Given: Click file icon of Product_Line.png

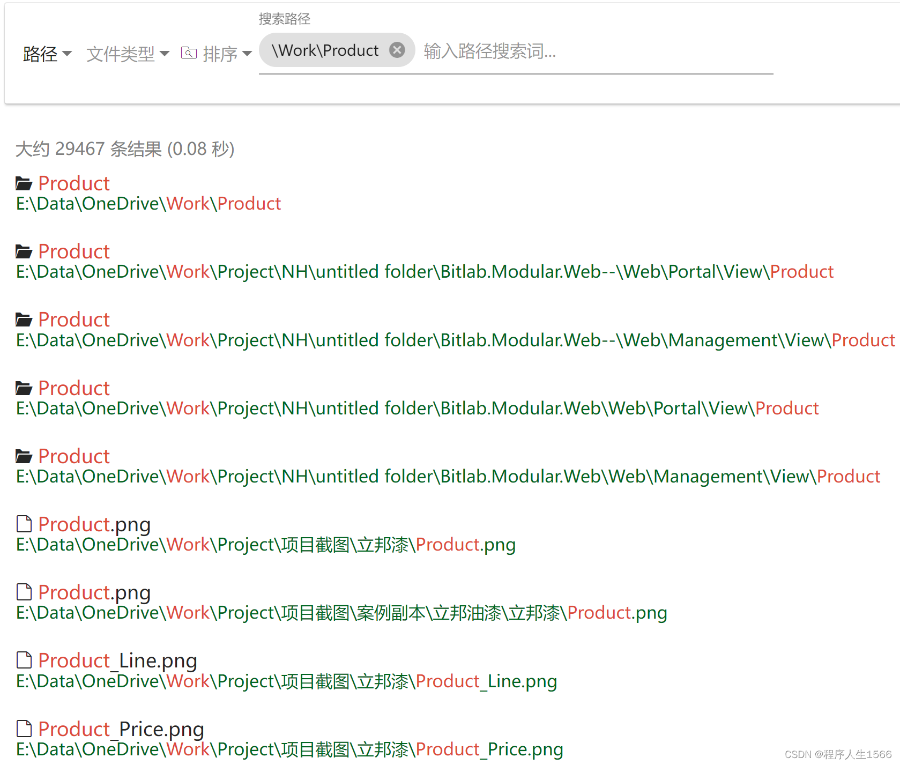Looking at the screenshot, I should (24, 660).
